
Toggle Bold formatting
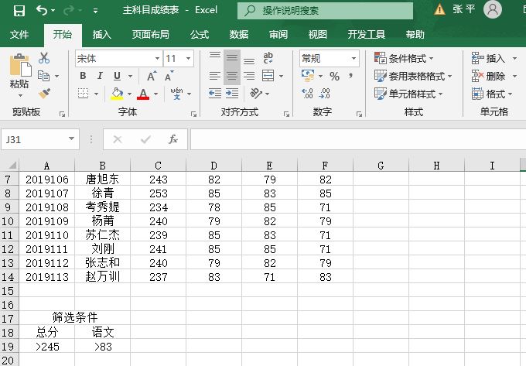click(84, 76)
